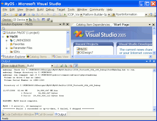Open the Target menu

[x=61, y=10]
